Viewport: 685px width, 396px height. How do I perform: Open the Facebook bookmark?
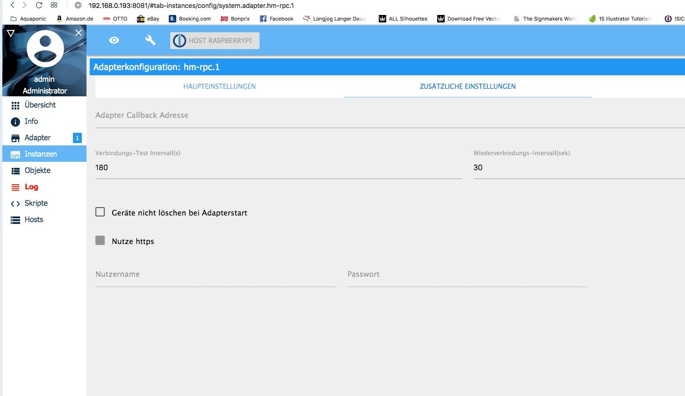tap(276, 19)
